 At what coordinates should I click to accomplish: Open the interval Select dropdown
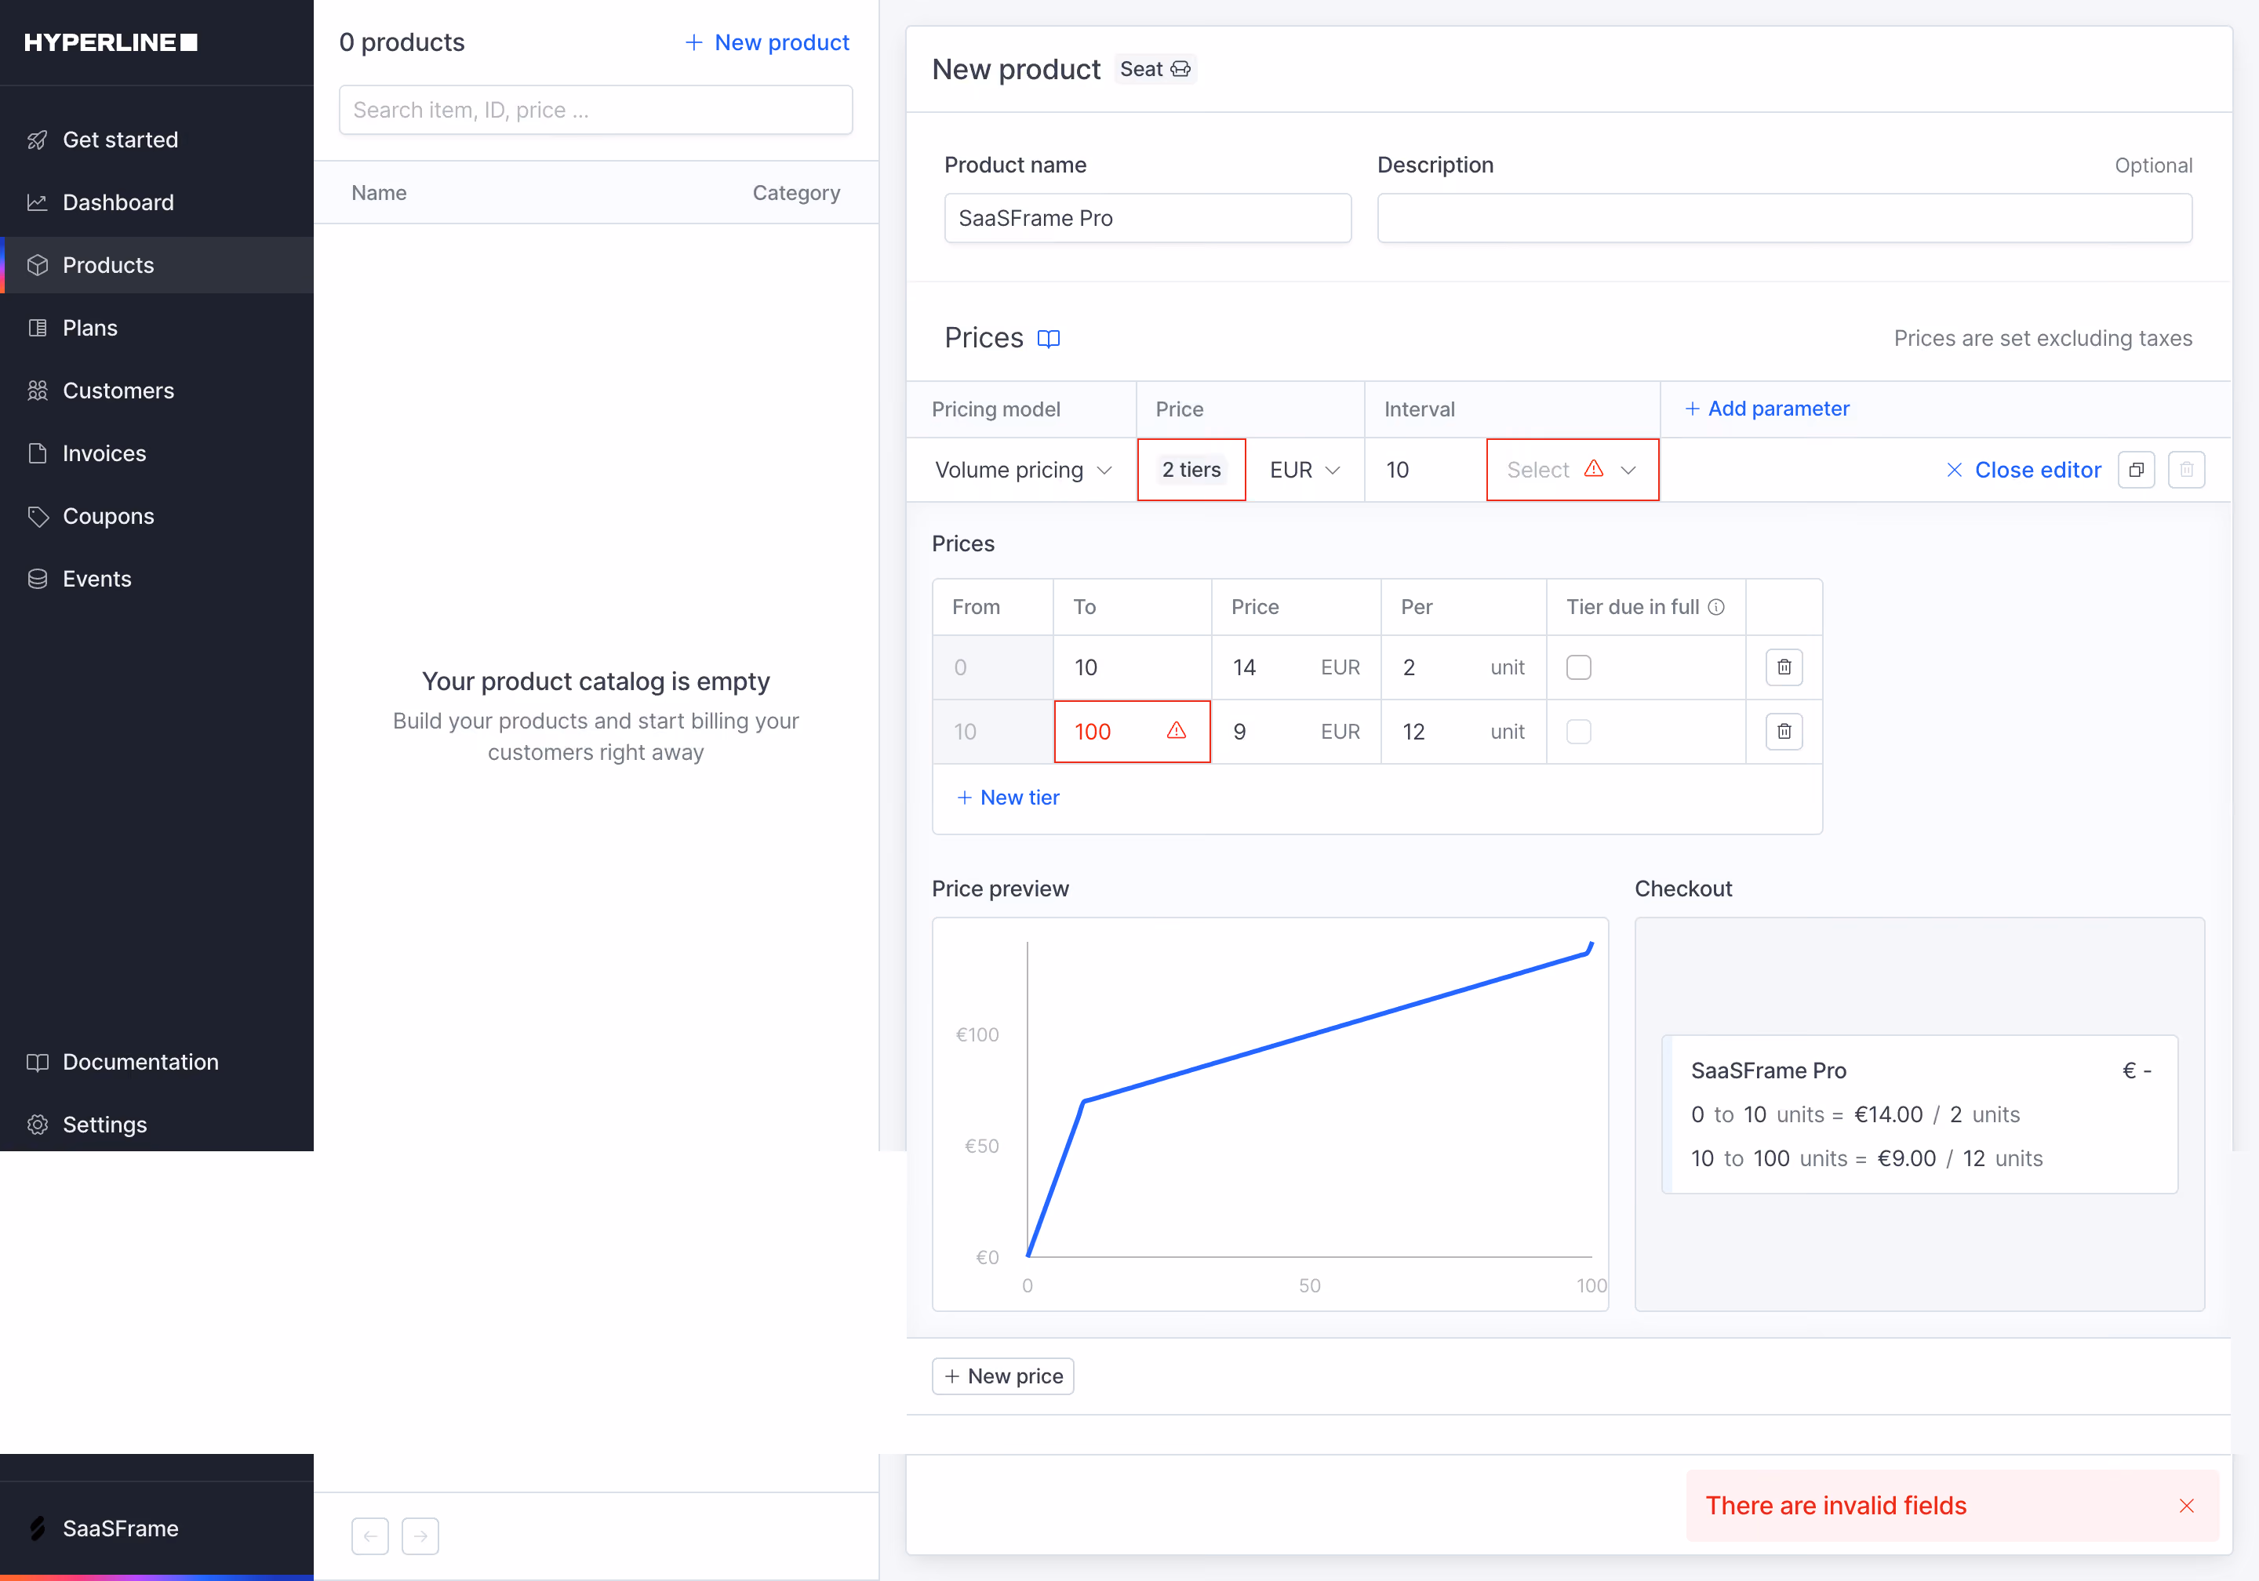tap(1572, 471)
